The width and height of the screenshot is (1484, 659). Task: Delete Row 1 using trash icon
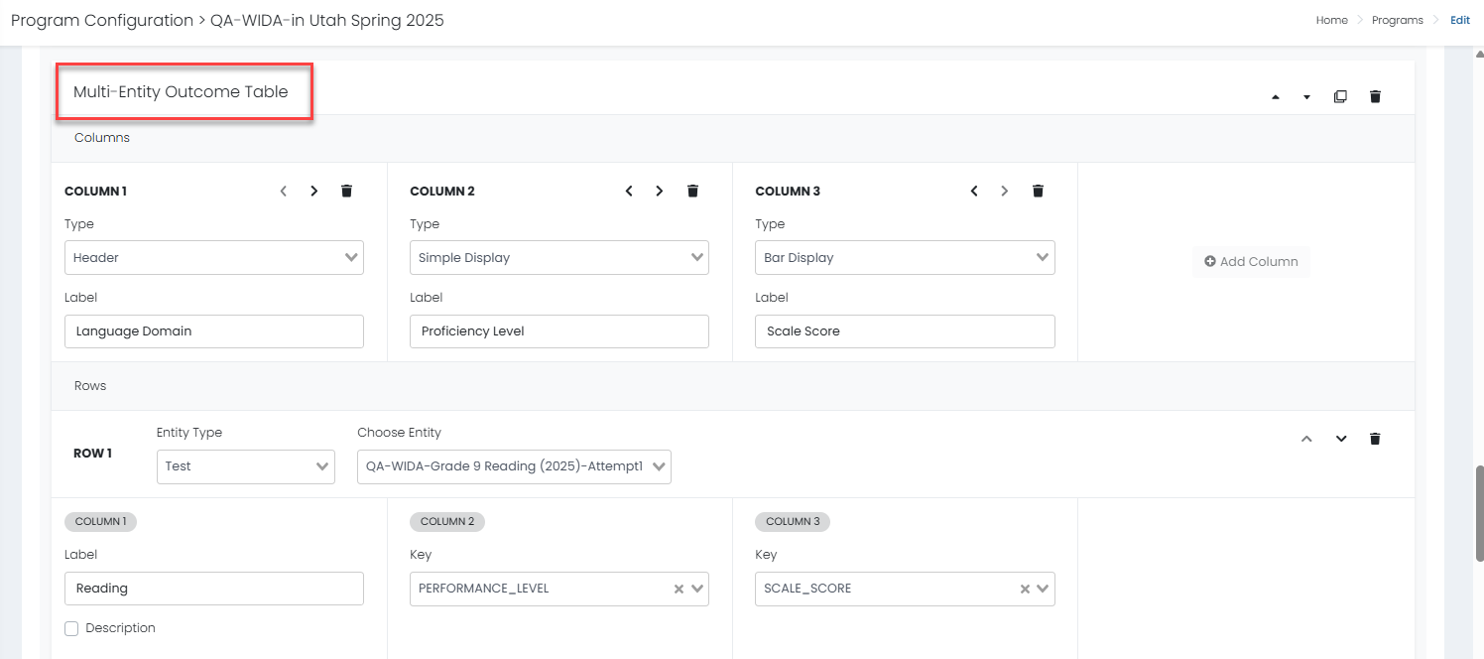(1375, 439)
